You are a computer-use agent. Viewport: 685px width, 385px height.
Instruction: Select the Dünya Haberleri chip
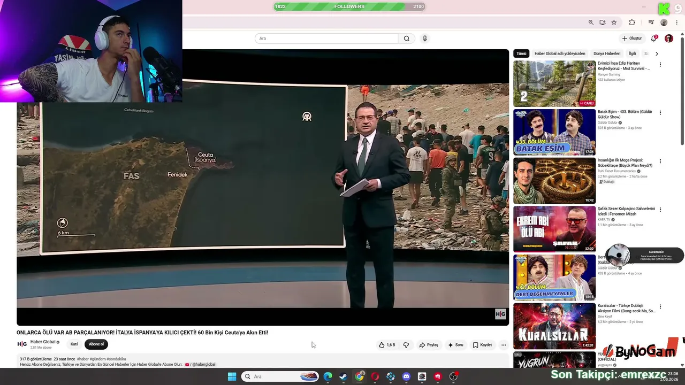click(x=607, y=53)
